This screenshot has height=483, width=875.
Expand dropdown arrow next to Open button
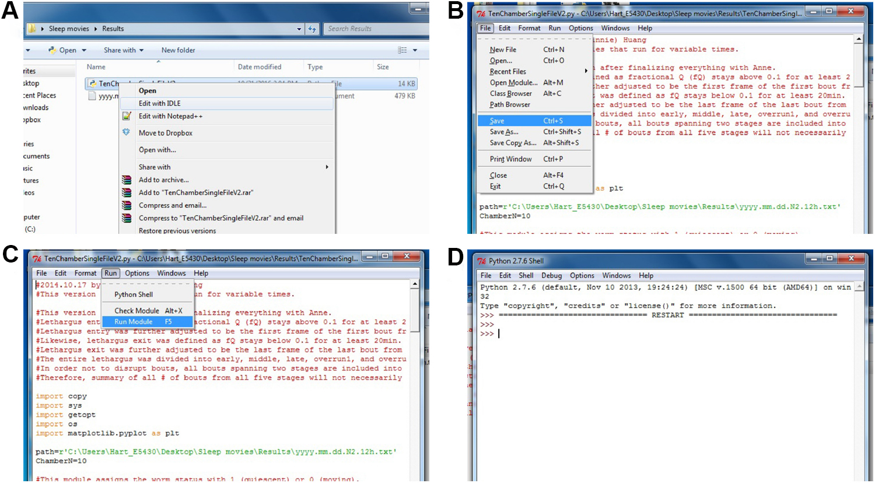(84, 50)
